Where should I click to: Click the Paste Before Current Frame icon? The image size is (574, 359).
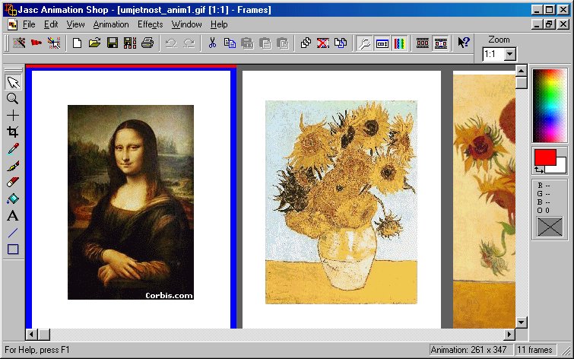pos(265,43)
